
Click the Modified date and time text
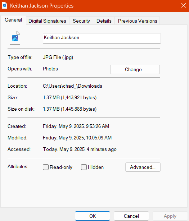pos(77,138)
